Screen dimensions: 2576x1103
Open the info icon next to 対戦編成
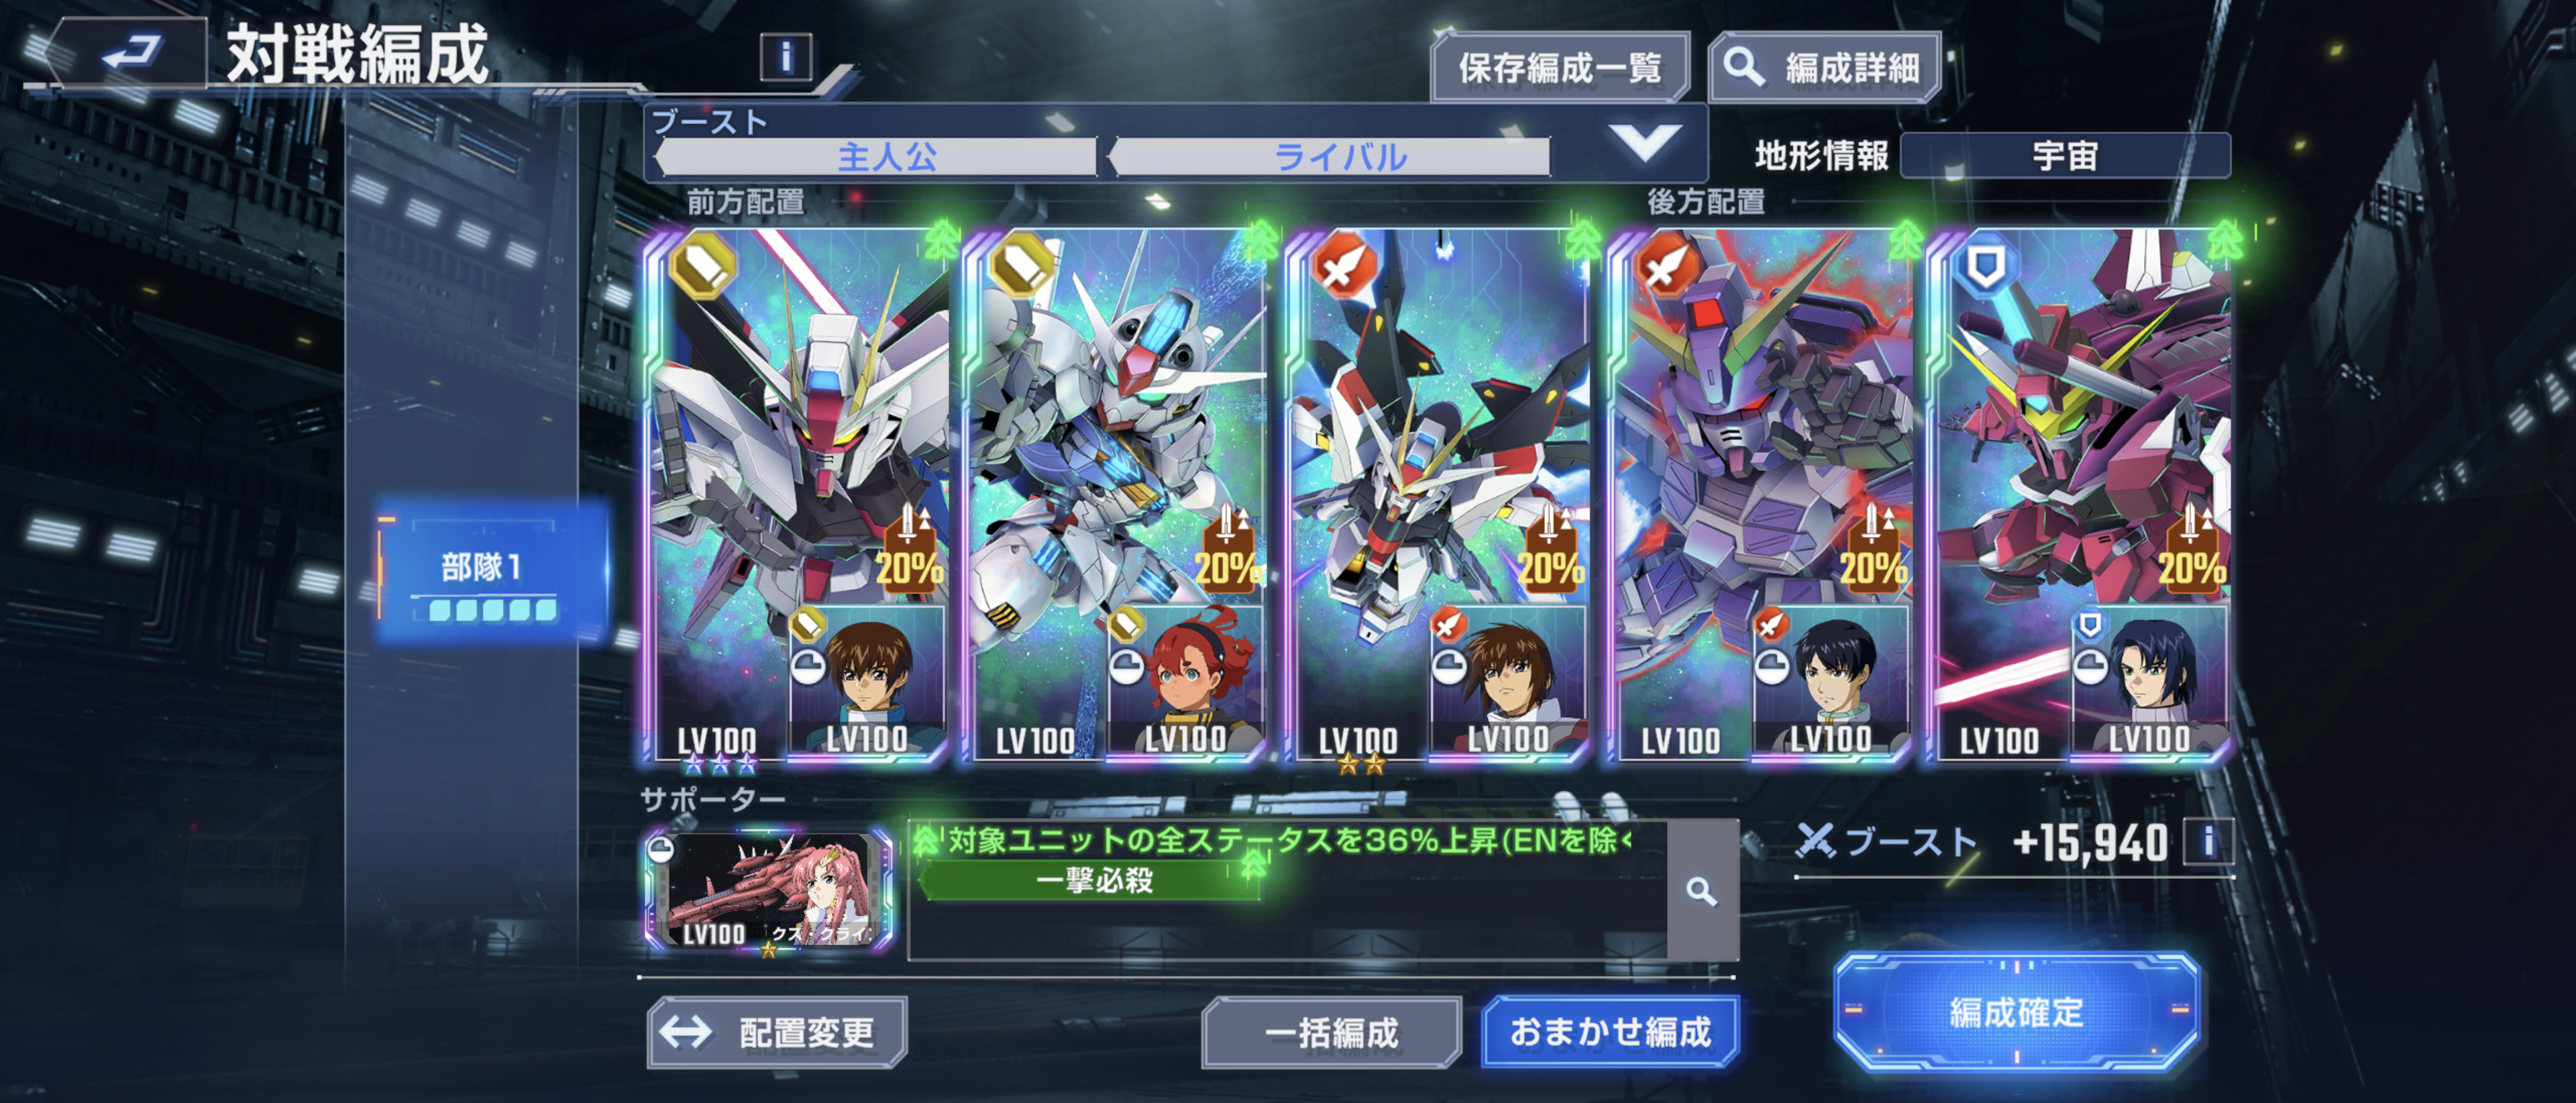pyautogui.click(x=785, y=56)
